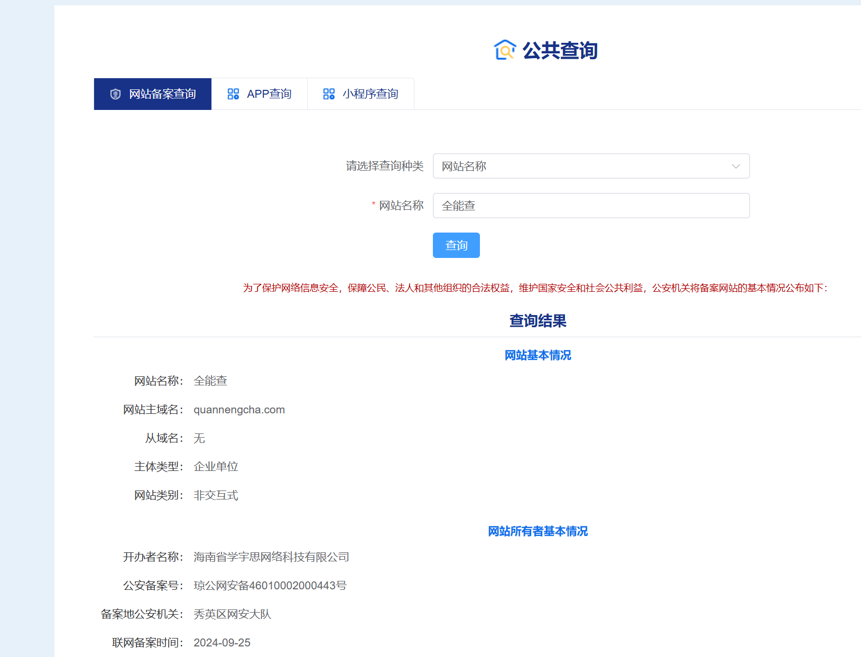
Task: Click the 联网备案时间 label
Action: point(148,643)
